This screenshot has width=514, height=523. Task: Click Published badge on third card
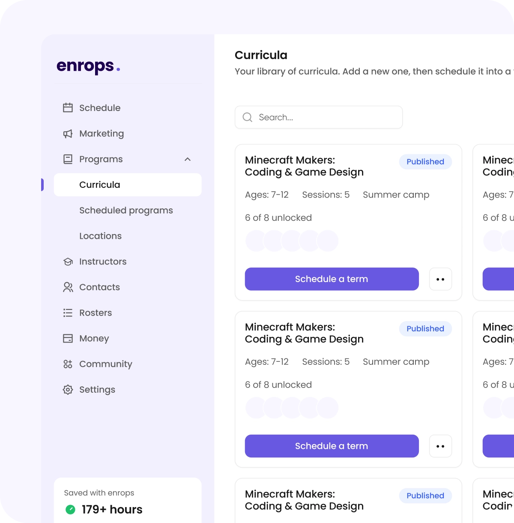tap(425, 496)
